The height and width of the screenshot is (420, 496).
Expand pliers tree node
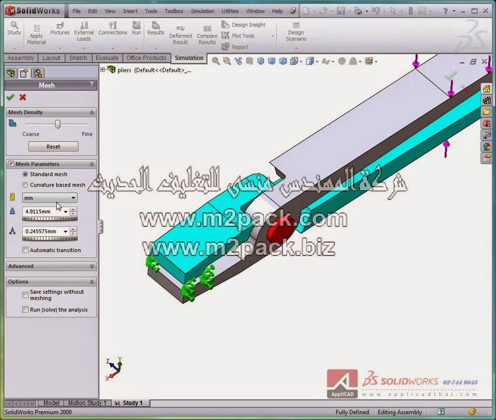[103, 69]
